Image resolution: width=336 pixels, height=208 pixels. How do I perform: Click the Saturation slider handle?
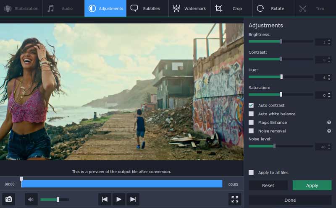tap(281, 95)
